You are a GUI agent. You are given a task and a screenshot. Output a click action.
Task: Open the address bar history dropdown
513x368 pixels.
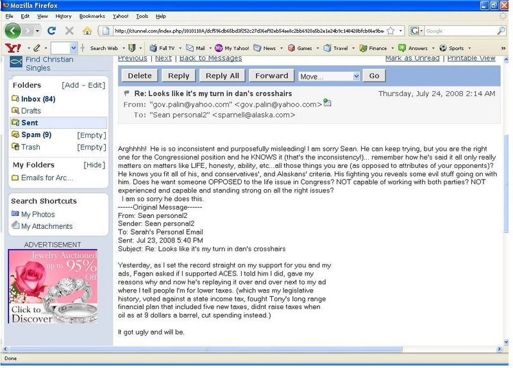(400, 31)
